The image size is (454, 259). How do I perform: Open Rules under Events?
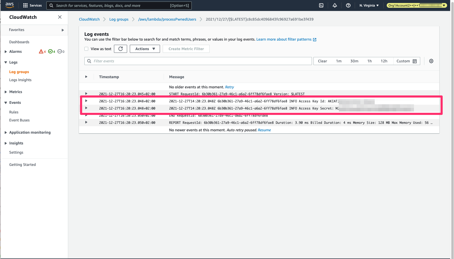coord(14,112)
